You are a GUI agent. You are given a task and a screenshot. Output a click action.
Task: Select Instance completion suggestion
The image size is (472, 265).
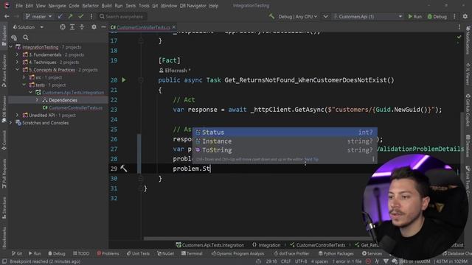tap(285, 141)
